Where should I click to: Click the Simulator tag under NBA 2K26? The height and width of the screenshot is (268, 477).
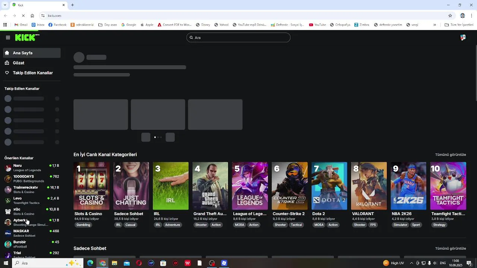[401, 225]
